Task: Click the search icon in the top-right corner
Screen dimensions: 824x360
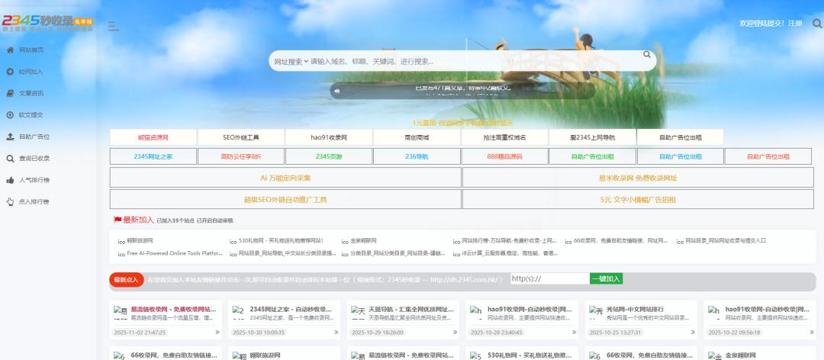Action: 817,24
